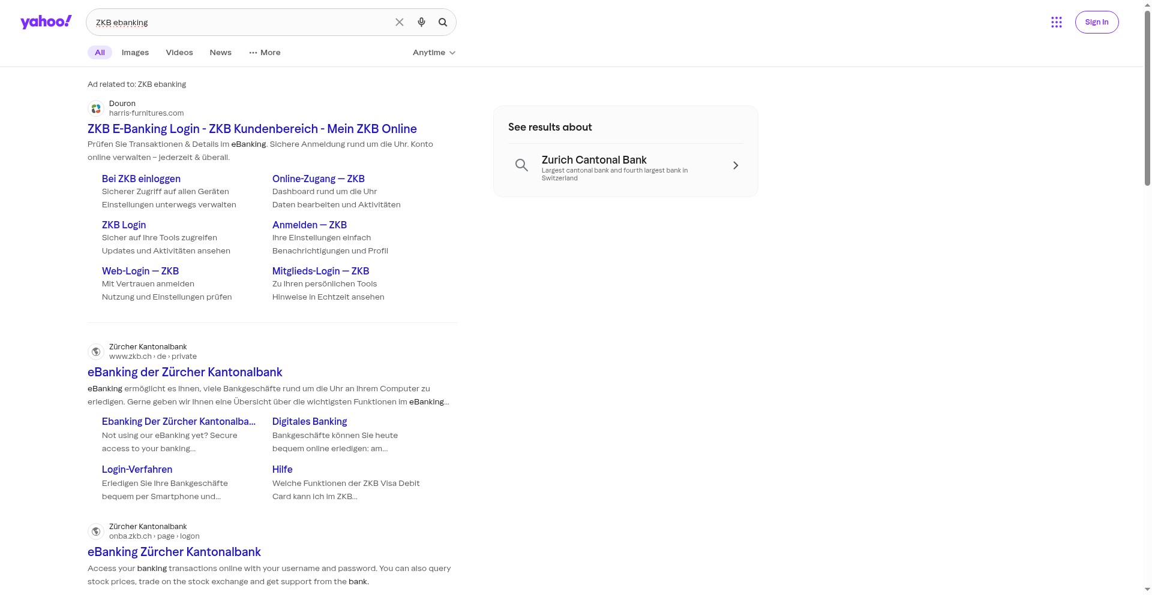Screen dimensions: 1152x595
Task: Select the All results tab
Action: coord(100,53)
